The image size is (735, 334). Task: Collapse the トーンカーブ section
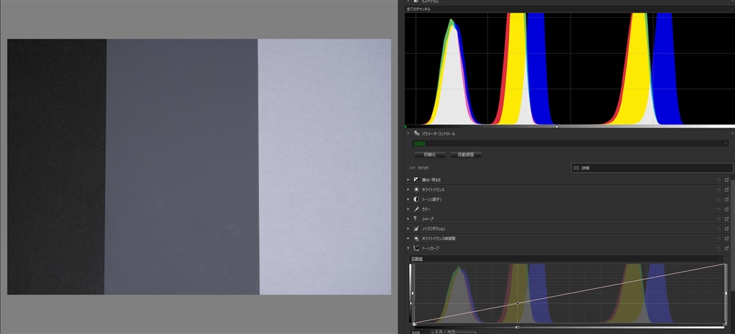(x=408, y=249)
